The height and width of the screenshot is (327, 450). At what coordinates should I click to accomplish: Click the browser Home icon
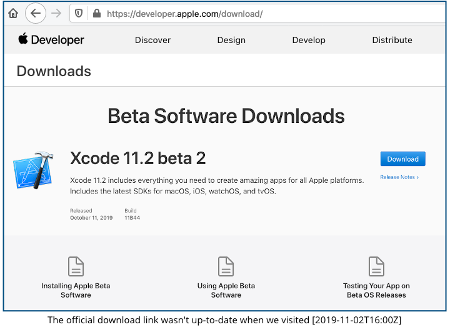13,13
